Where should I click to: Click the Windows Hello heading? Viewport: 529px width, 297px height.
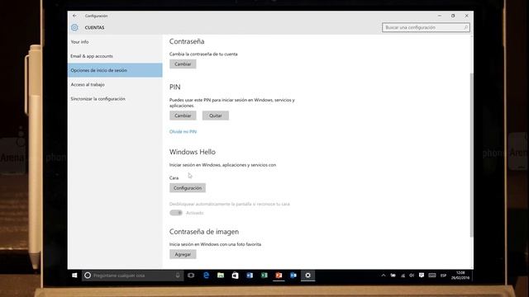click(193, 152)
